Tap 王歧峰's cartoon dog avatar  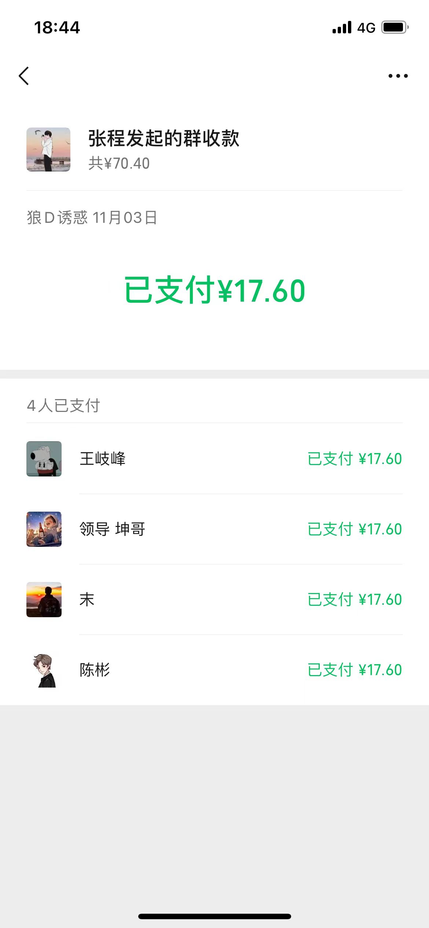(x=44, y=459)
